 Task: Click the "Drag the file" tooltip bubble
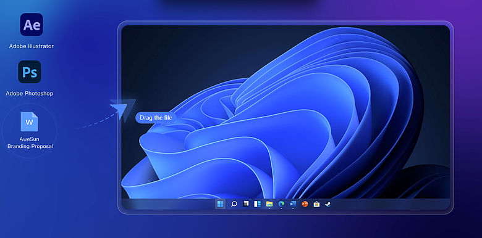[156, 118]
